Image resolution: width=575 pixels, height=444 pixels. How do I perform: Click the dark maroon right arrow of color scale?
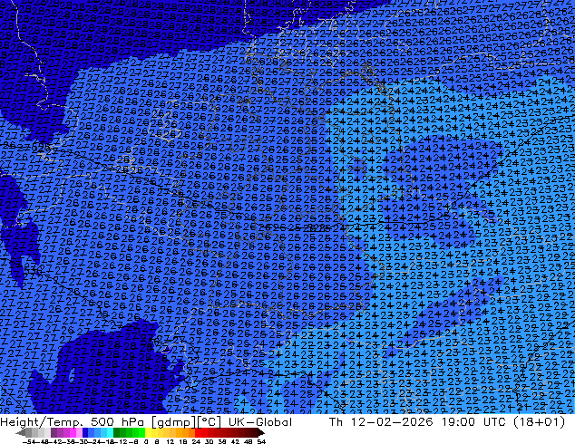pos(261,433)
